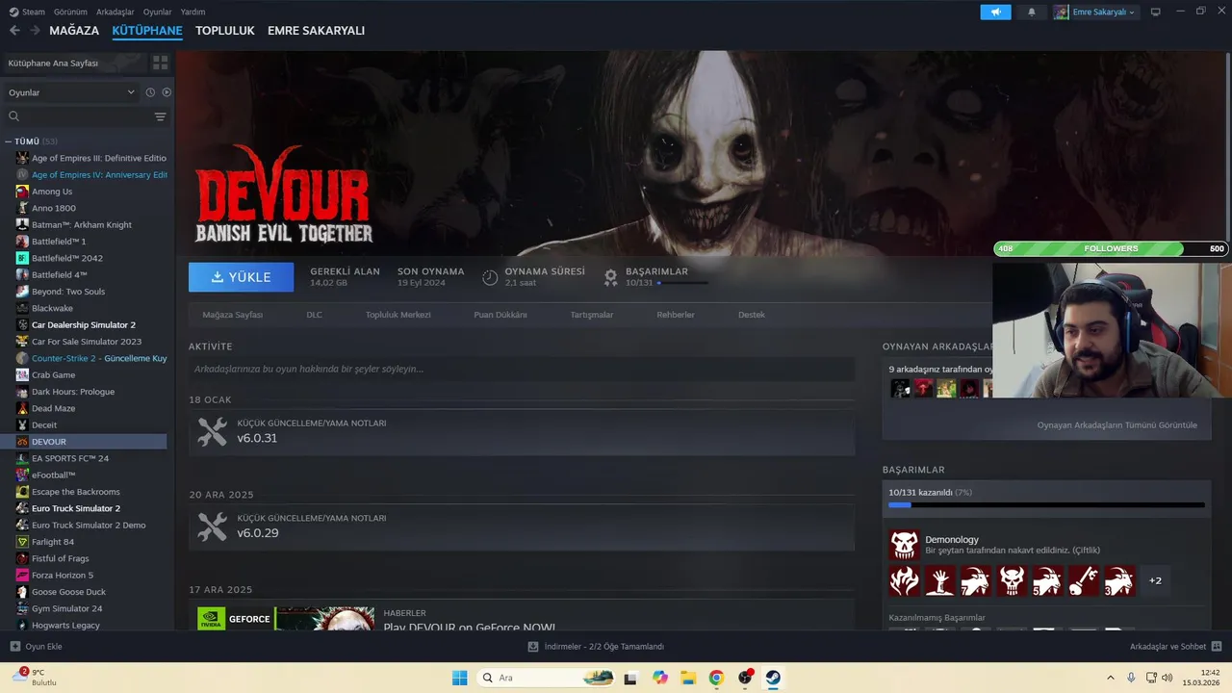The width and height of the screenshot is (1232, 693).
Task: Open the Tartışmalar link
Action: coord(592,315)
